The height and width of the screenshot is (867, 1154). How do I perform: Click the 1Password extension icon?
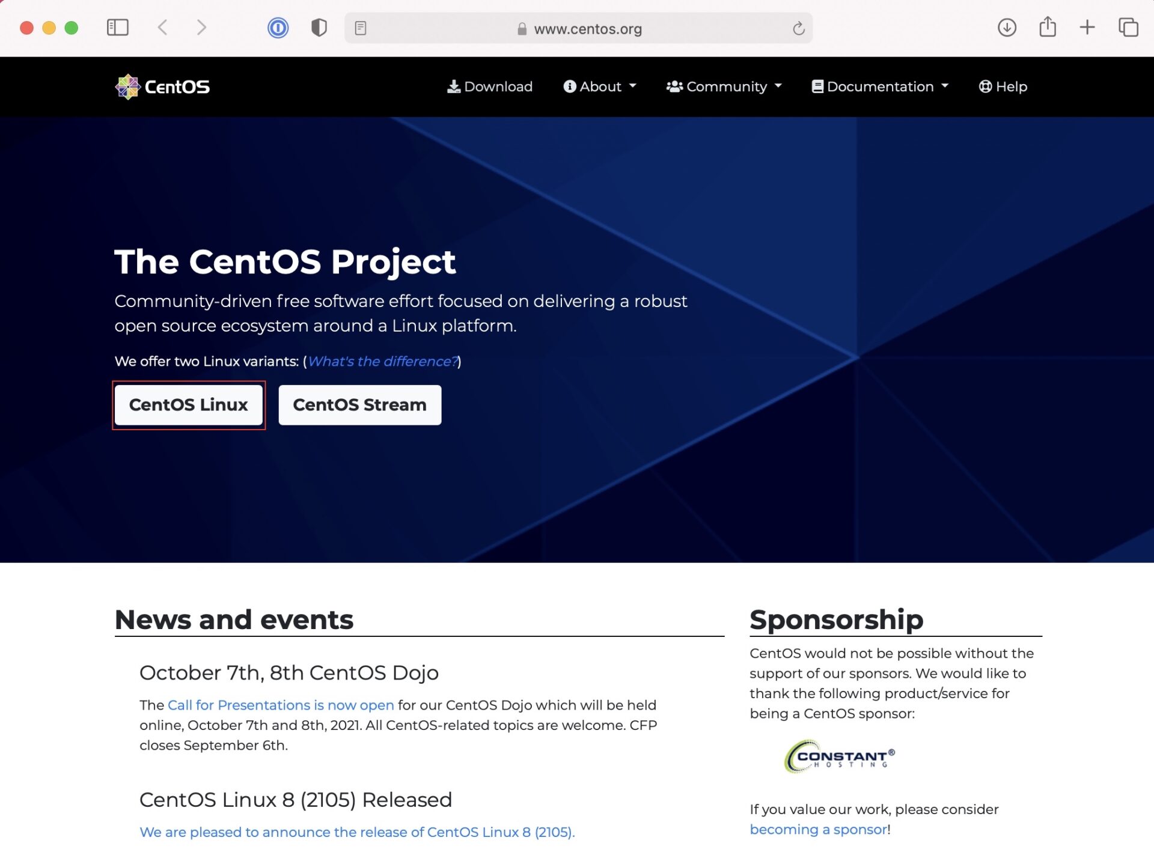277,28
